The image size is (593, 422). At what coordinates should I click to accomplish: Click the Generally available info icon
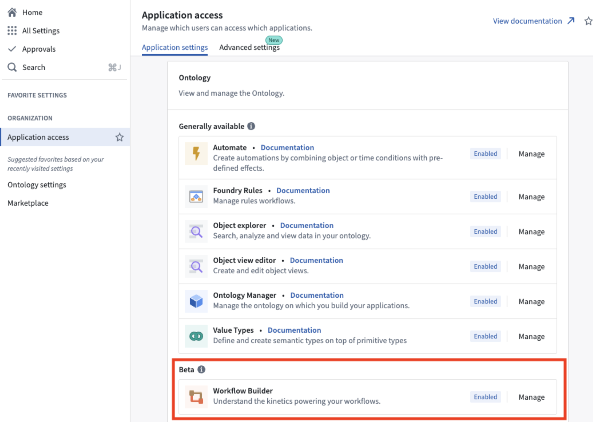(x=251, y=126)
